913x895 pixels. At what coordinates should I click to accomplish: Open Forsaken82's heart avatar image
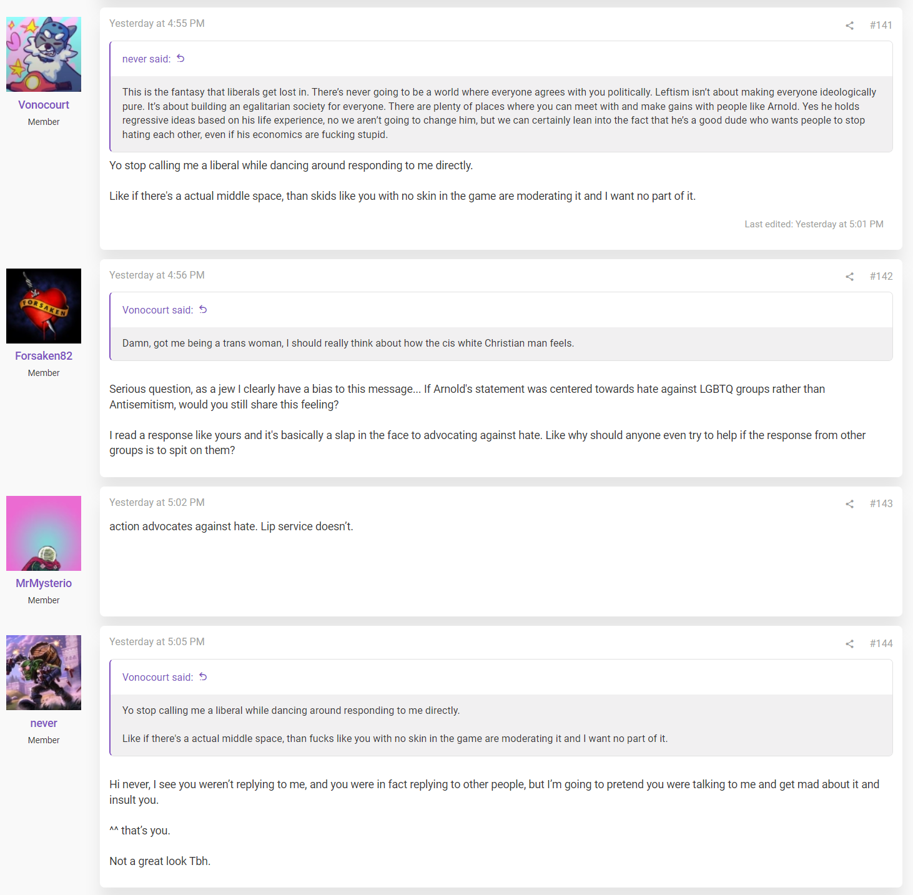click(44, 306)
